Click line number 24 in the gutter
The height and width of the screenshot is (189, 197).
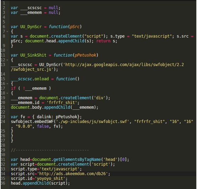pos(3,122)
